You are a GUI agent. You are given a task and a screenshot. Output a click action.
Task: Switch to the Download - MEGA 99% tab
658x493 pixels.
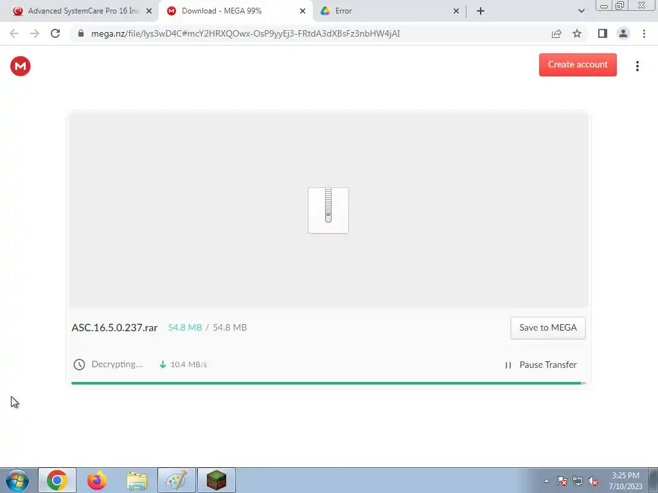coord(235,11)
